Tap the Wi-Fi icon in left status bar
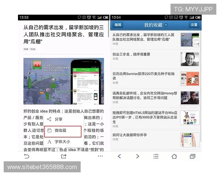Viewport: 220px width, 176px height. point(94,17)
